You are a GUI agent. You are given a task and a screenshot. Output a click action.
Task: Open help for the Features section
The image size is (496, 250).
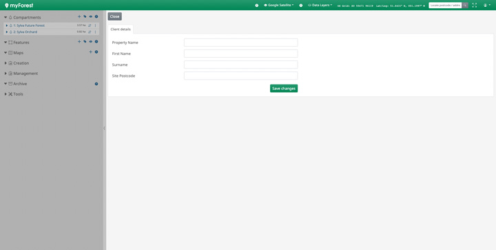pyautogui.click(x=96, y=42)
